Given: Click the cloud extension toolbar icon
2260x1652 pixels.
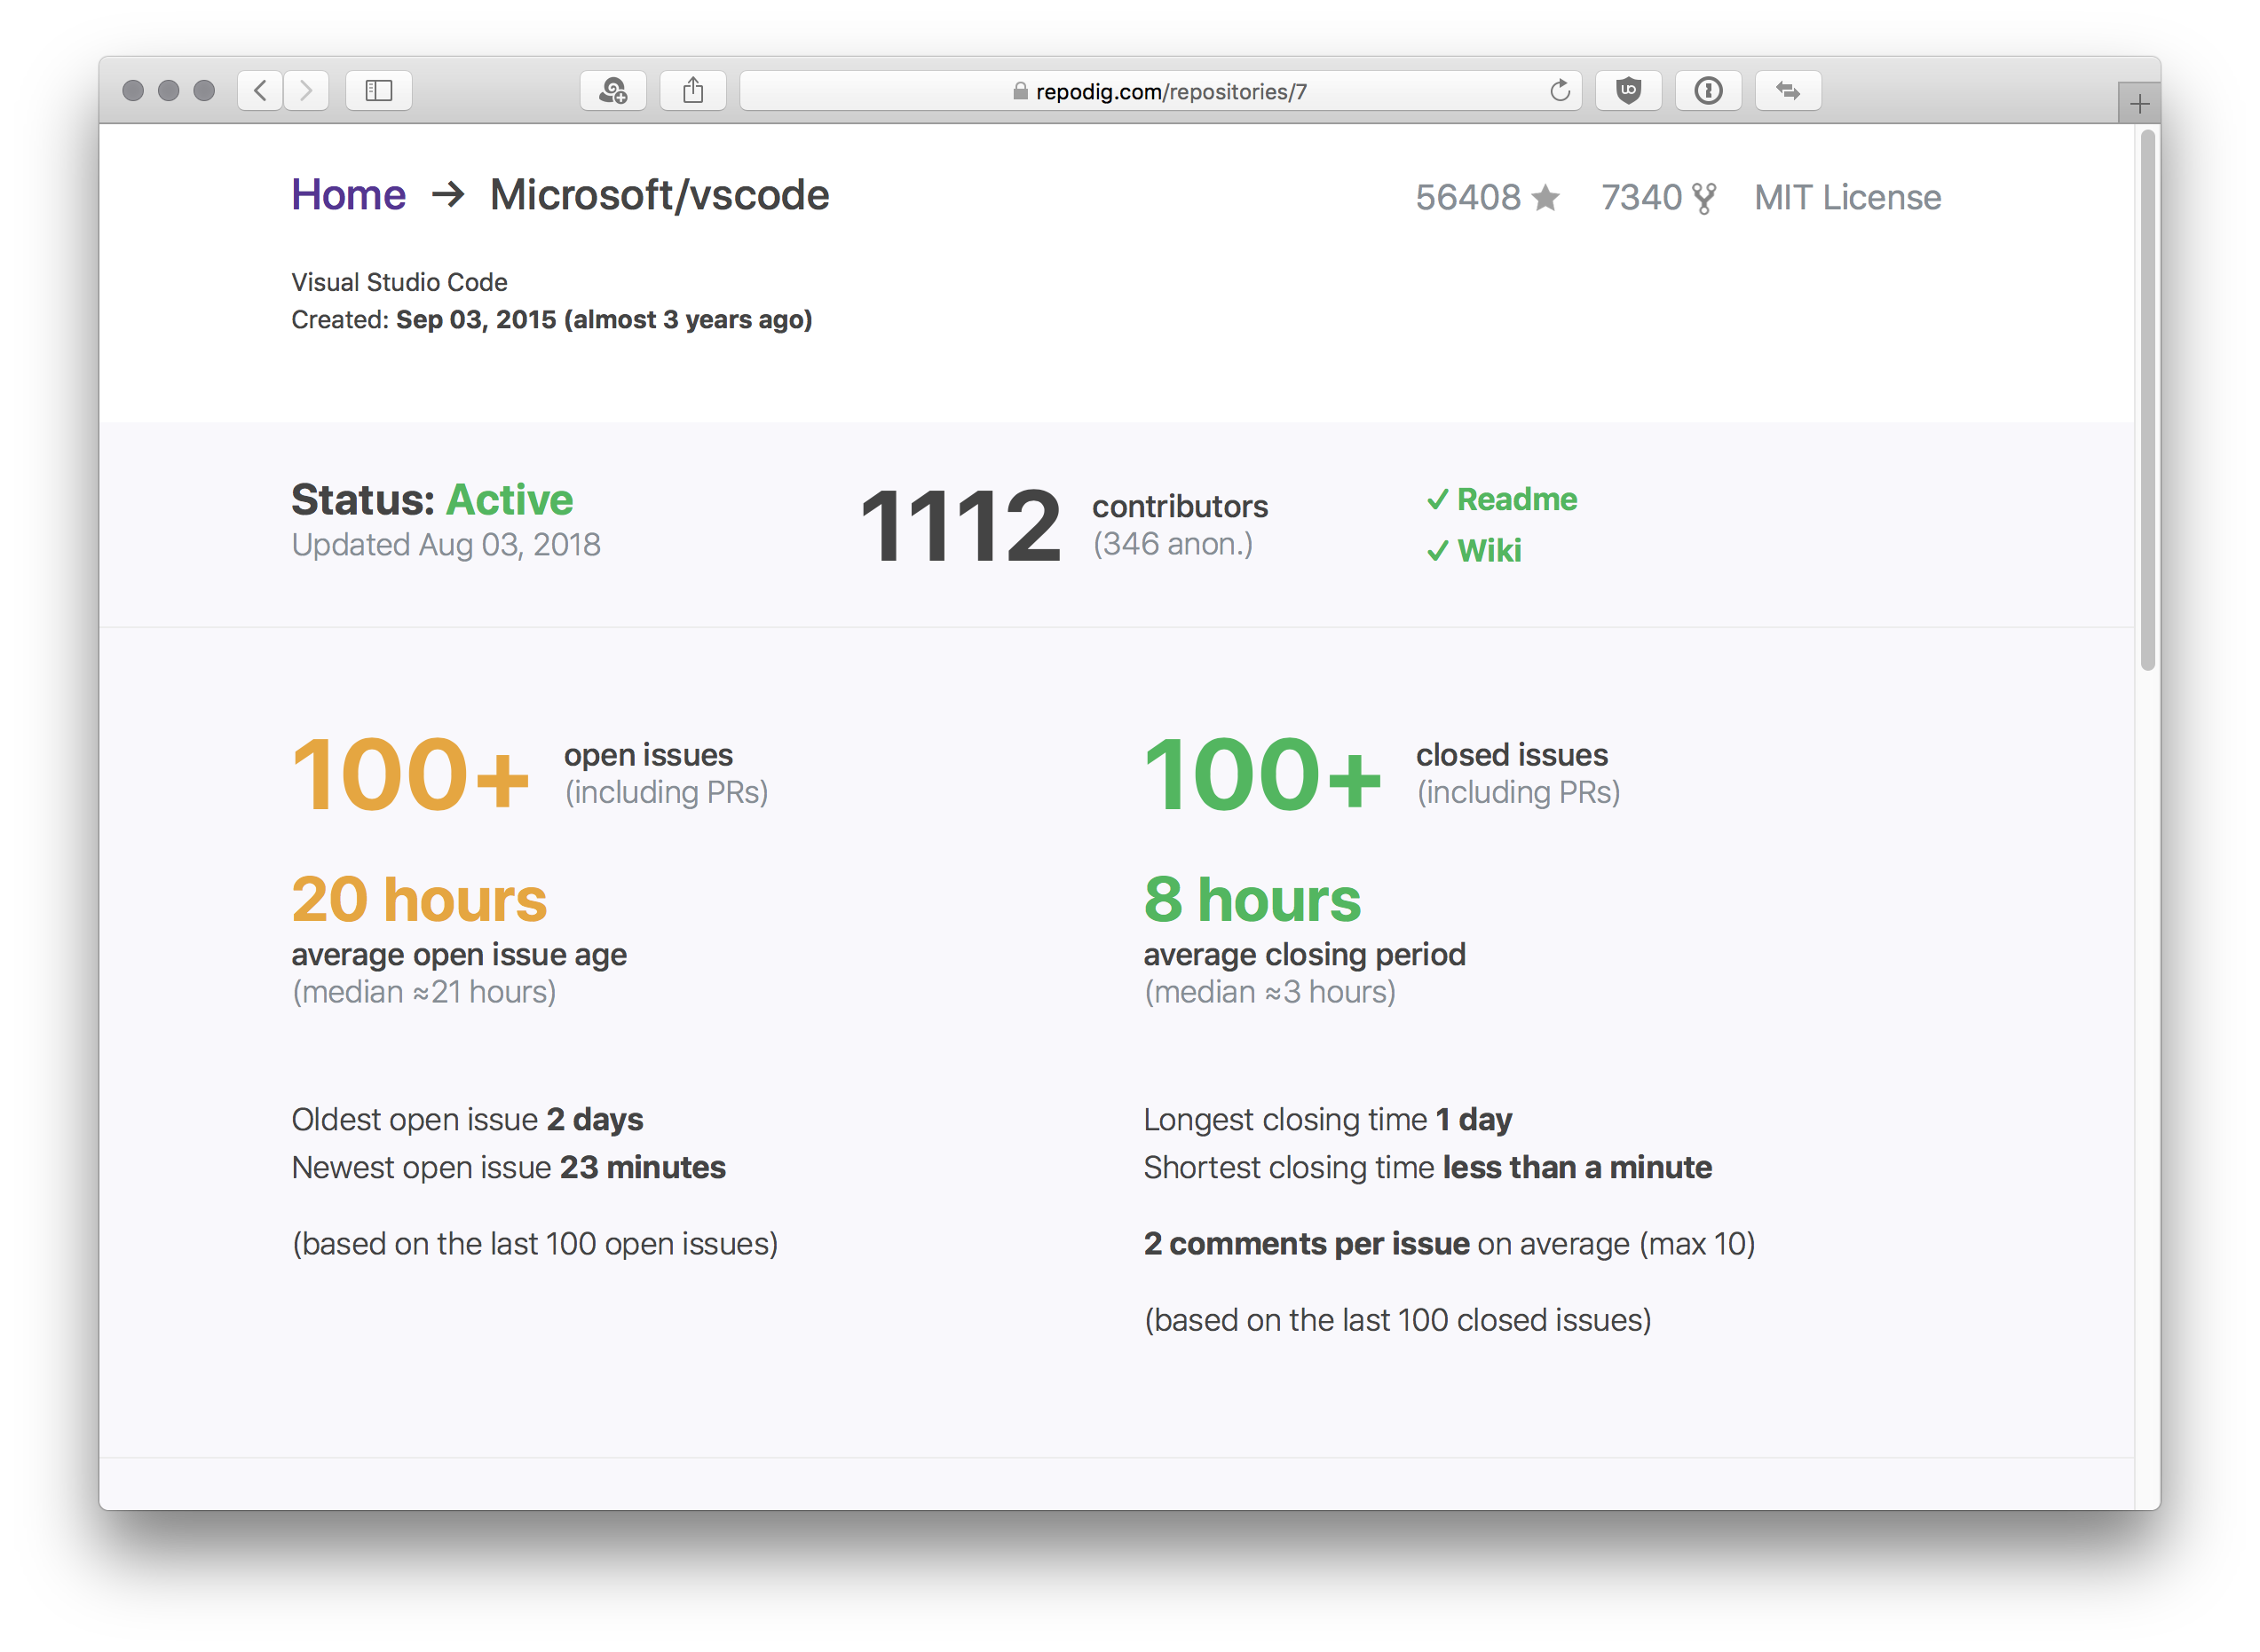Looking at the screenshot, I should 612,91.
